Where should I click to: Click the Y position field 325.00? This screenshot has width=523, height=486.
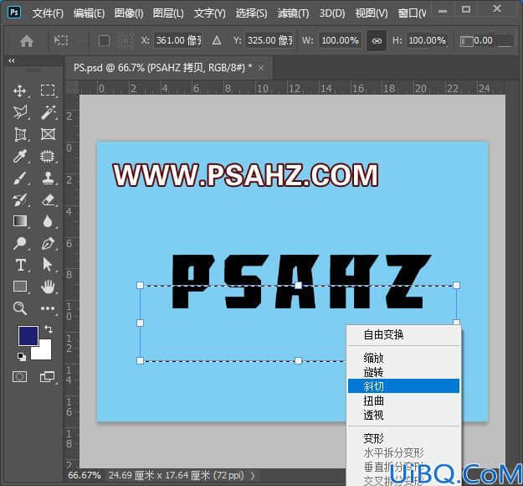click(x=269, y=41)
